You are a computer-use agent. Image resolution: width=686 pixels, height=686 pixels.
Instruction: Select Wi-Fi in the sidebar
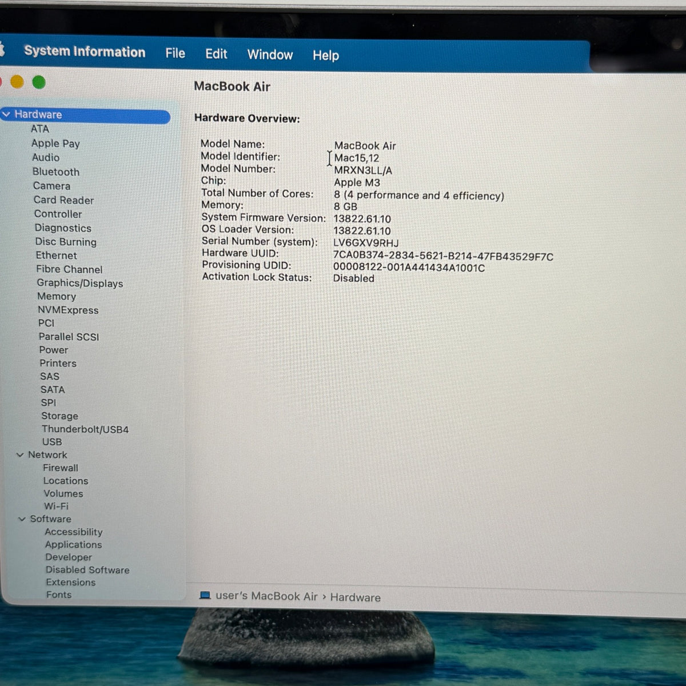click(56, 506)
